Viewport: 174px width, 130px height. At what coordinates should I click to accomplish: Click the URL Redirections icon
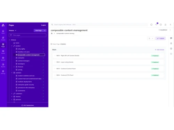pos(22,105)
